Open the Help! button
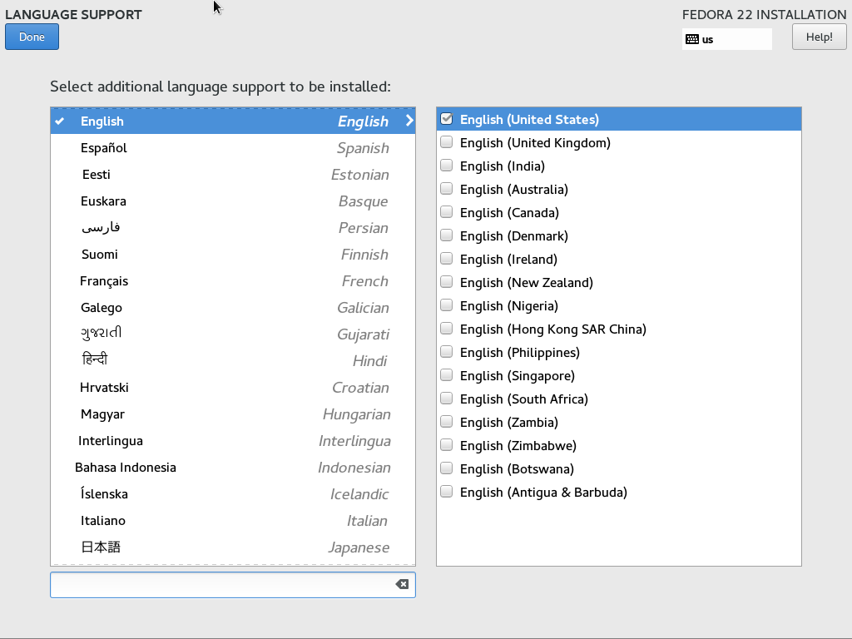 [x=819, y=37]
